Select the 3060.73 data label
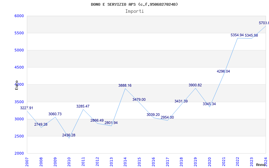The image size is (269, 168). coord(55,114)
